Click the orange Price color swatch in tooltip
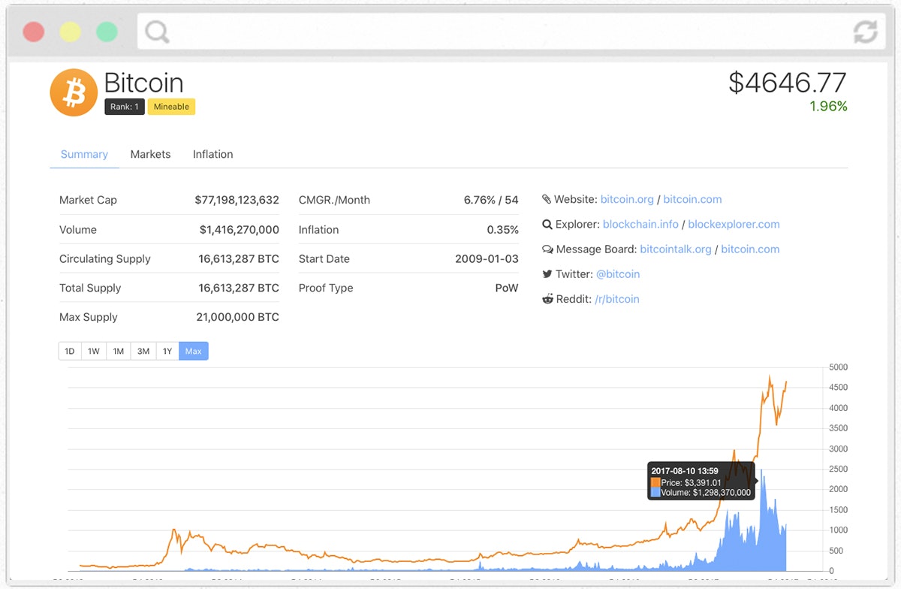901x589 pixels. tap(656, 482)
